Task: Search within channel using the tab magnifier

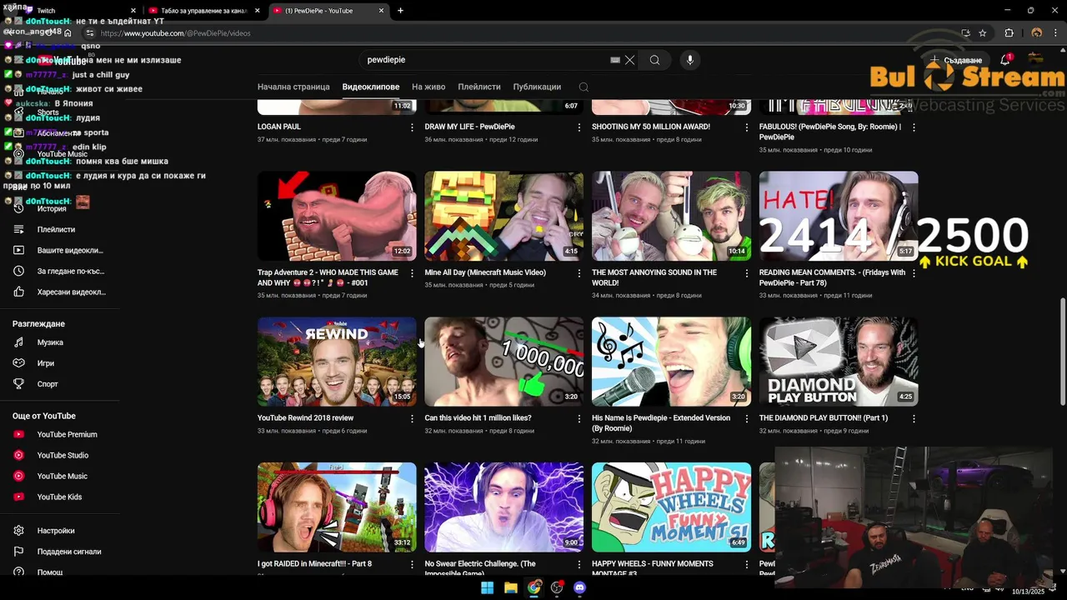Action: pos(584,87)
